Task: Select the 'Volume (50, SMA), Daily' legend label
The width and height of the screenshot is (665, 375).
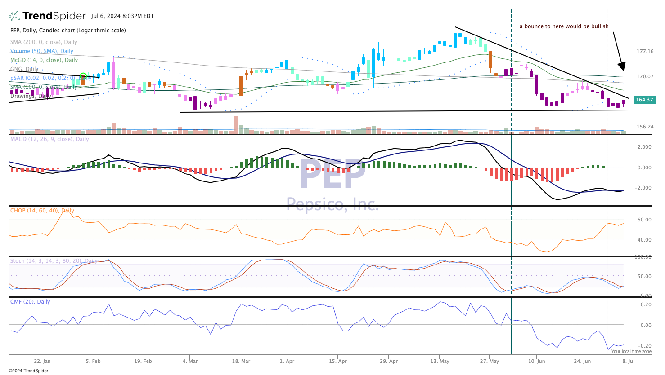Action: point(42,51)
